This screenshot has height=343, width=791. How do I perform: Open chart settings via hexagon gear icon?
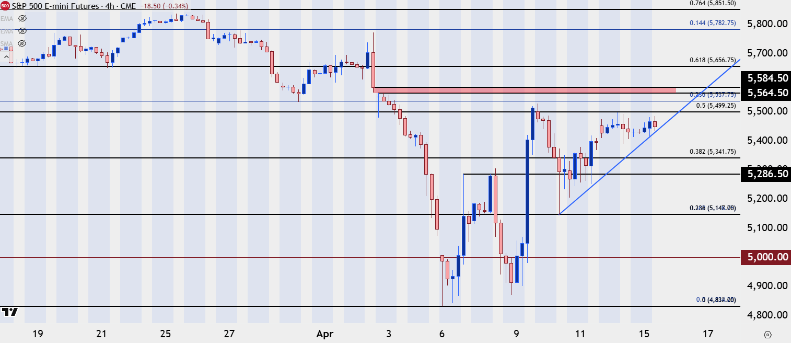tap(767, 335)
